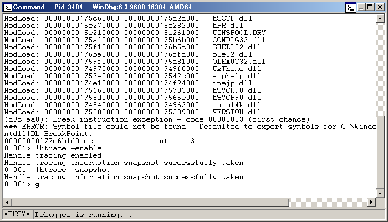Click the ntdll!DbgBreakPoint: line

tap(48, 134)
